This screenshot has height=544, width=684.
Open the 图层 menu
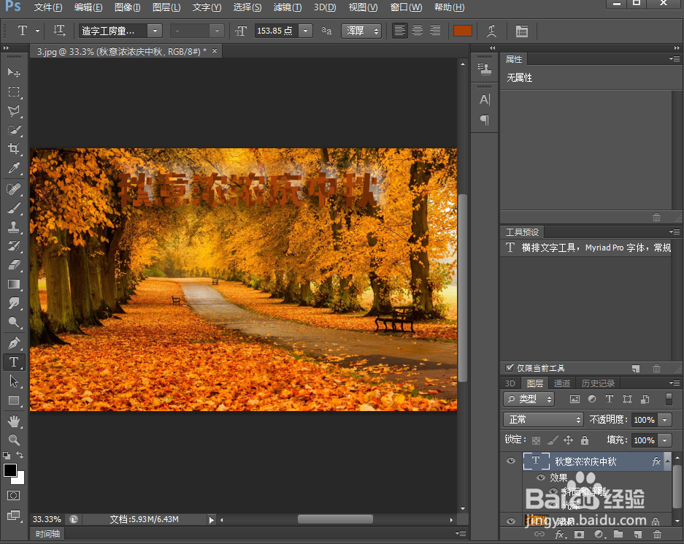(166, 7)
